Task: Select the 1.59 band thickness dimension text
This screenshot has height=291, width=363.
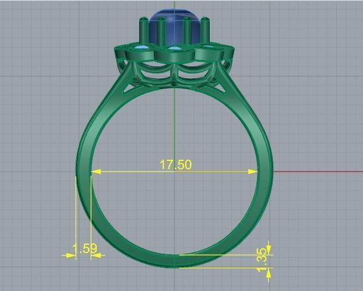Action: [x=84, y=248]
